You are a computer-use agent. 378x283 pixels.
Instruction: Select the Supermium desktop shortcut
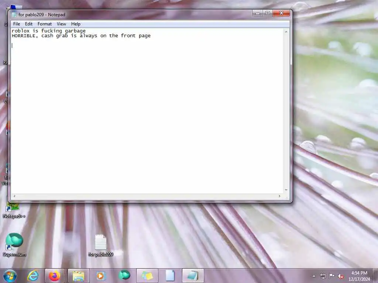tap(14, 245)
